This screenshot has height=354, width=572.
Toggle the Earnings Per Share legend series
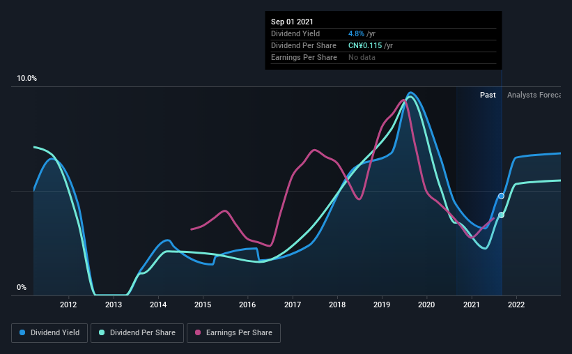233,333
